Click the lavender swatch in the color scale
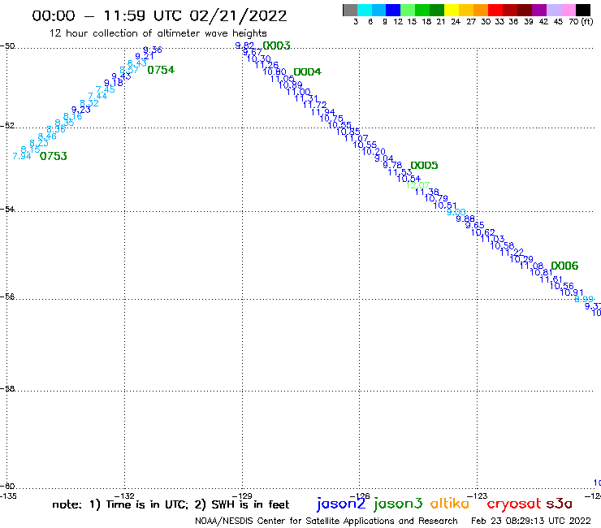 [x=553, y=10]
